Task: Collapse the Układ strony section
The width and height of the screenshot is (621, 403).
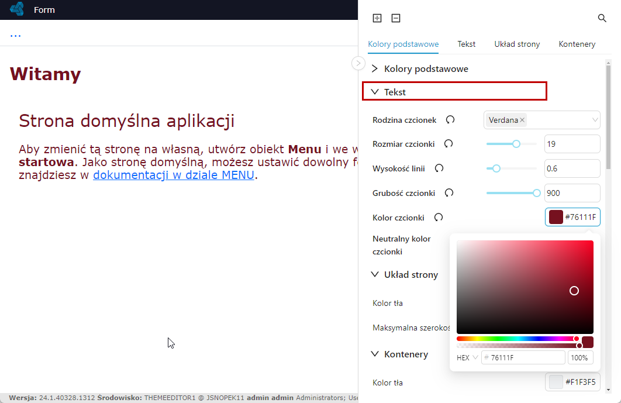Action: (x=375, y=274)
